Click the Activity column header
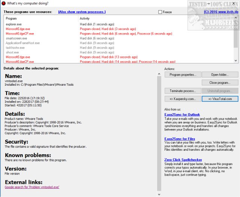Image resolution: width=240 pixels, height=197 pixels. click(x=84, y=18)
